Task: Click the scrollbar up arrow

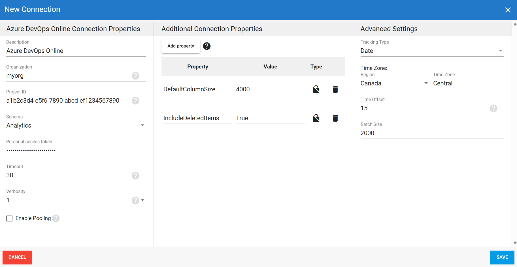Action: [x=515, y=24]
